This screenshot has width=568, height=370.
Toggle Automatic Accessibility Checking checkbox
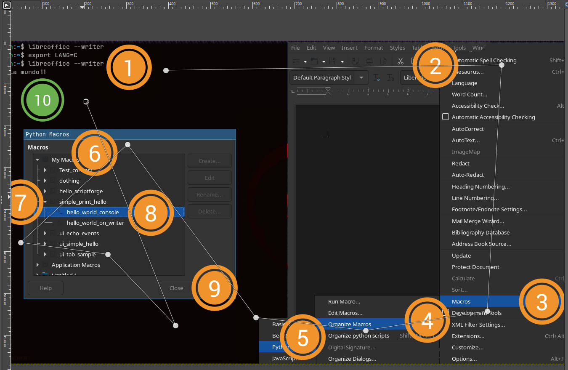pos(446,117)
